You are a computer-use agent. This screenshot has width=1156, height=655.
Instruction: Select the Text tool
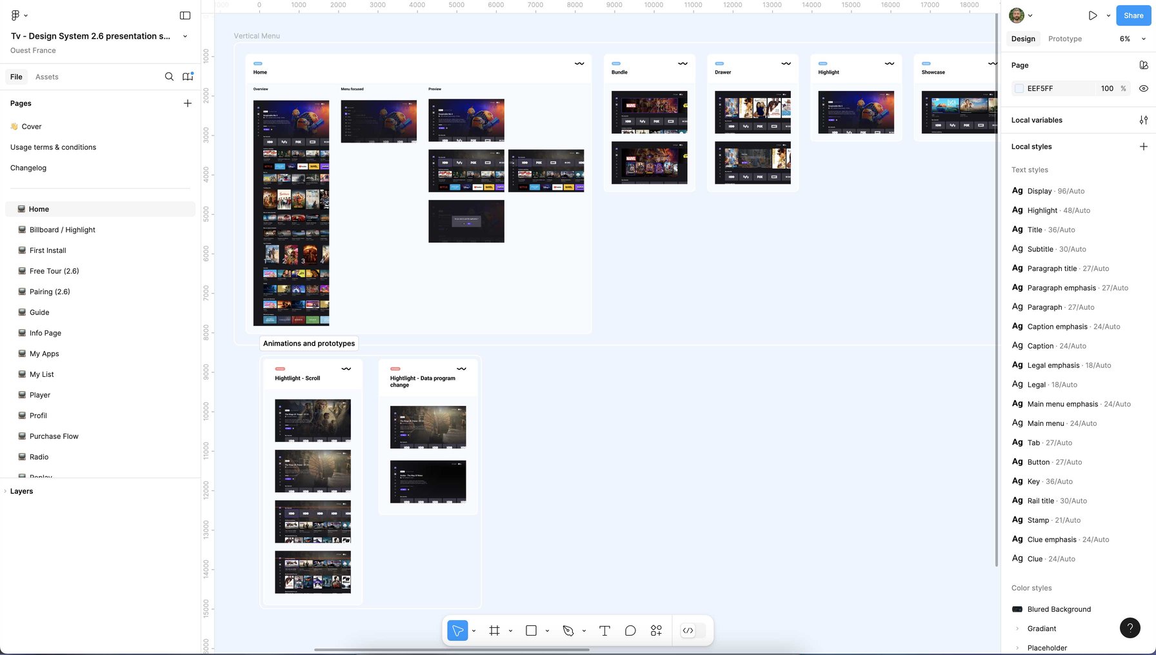(604, 630)
